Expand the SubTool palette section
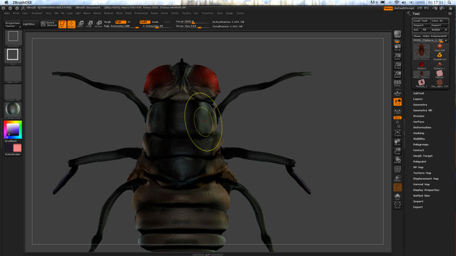The height and width of the screenshot is (256, 456). tap(418, 93)
